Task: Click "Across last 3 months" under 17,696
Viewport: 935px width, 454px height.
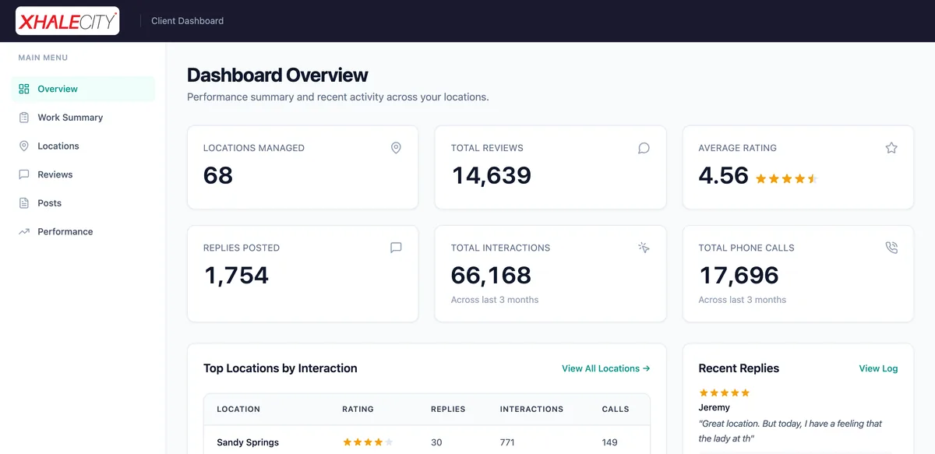Action: [x=743, y=300]
